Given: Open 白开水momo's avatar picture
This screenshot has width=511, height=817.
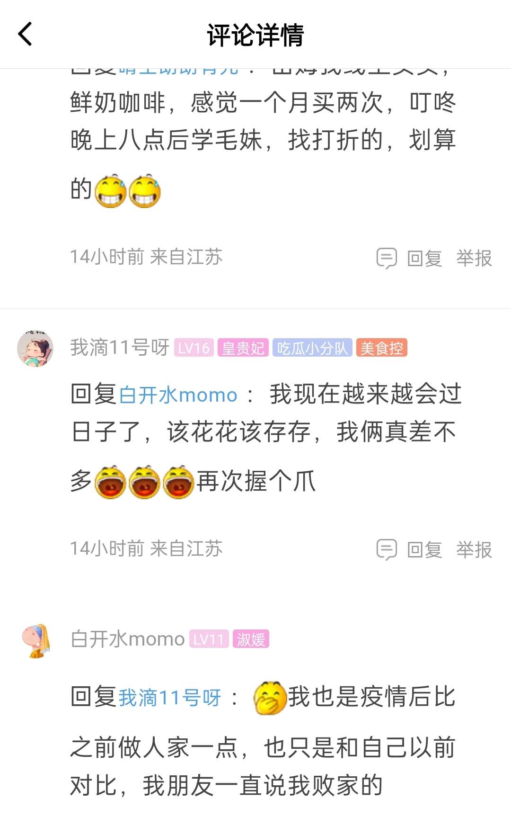Looking at the screenshot, I should (x=35, y=640).
